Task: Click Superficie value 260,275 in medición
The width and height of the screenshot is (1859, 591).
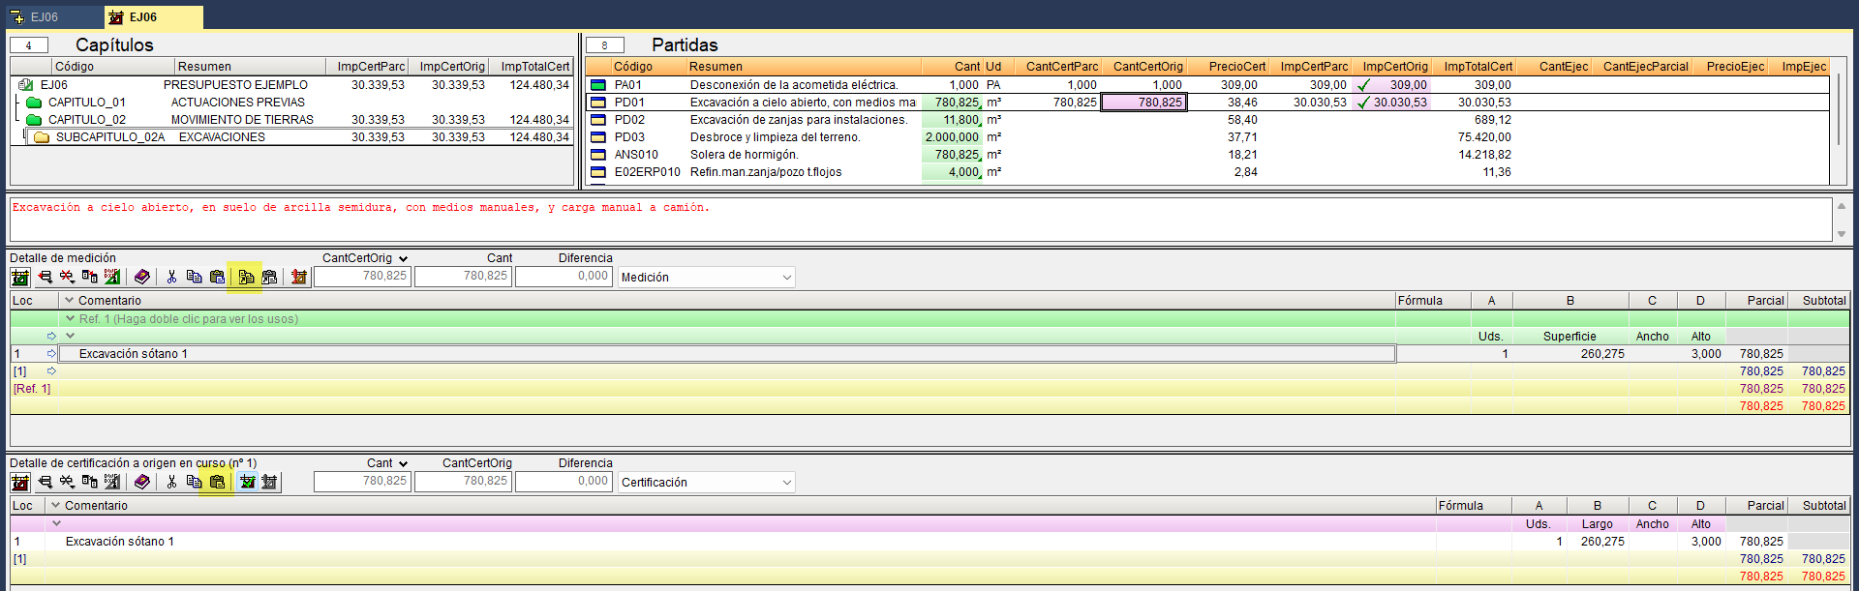Action: pos(1602,354)
